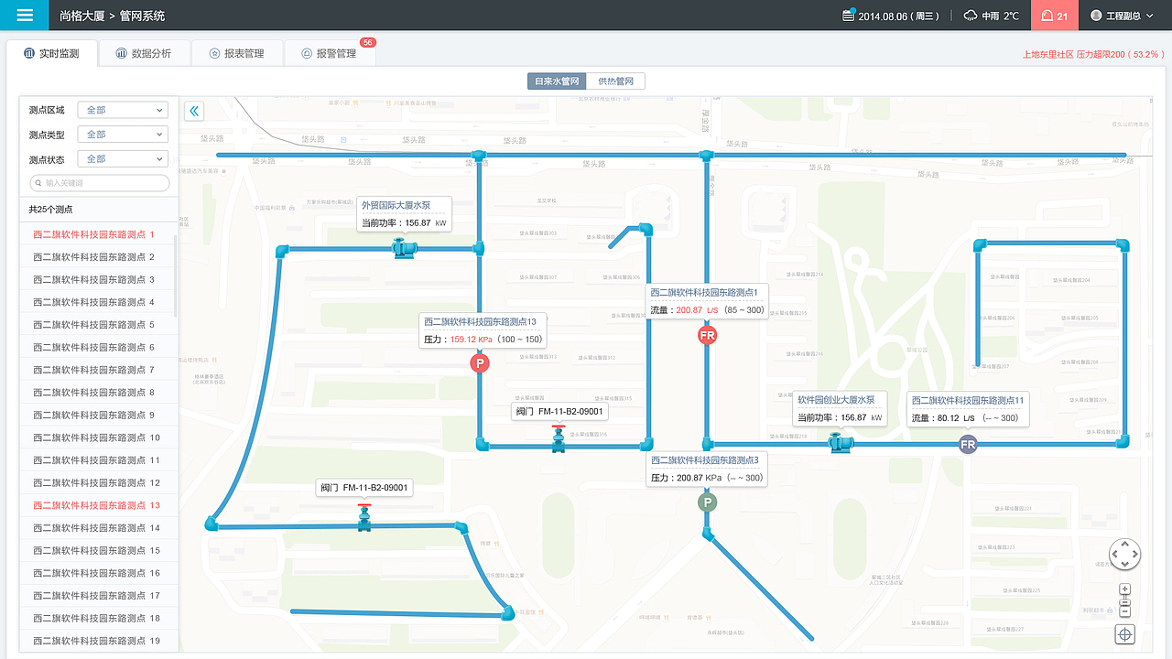Screen dimensions: 1172x659
Task: Click the map popup 软件园创业大厦水泵 当前功率
Action: pyautogui.click(x=841, y=408)
